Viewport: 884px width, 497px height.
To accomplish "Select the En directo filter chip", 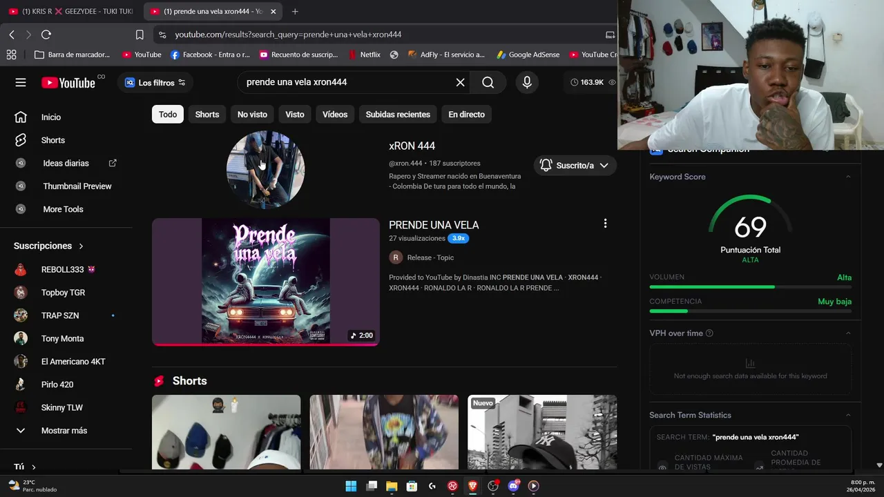I will 466,115.
